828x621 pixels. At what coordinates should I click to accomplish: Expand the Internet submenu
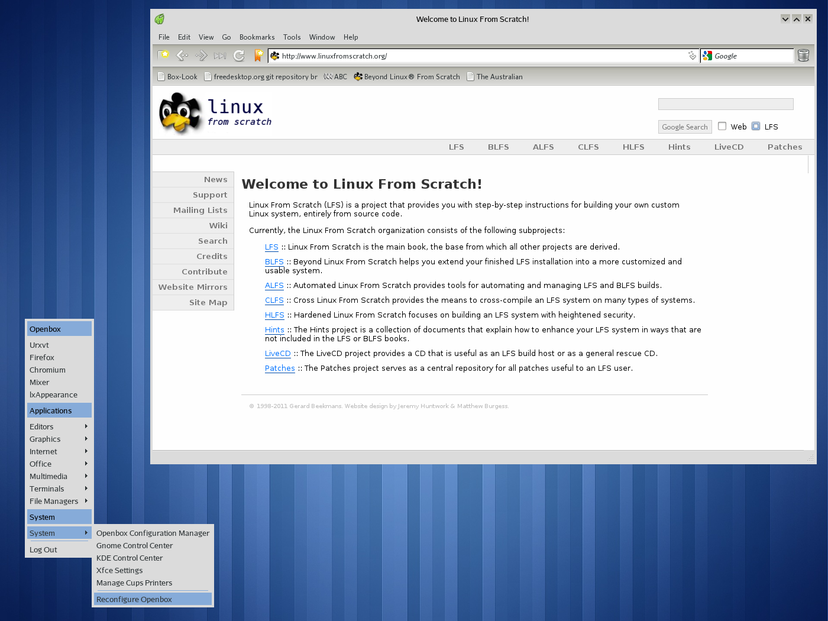pos(59,452)
